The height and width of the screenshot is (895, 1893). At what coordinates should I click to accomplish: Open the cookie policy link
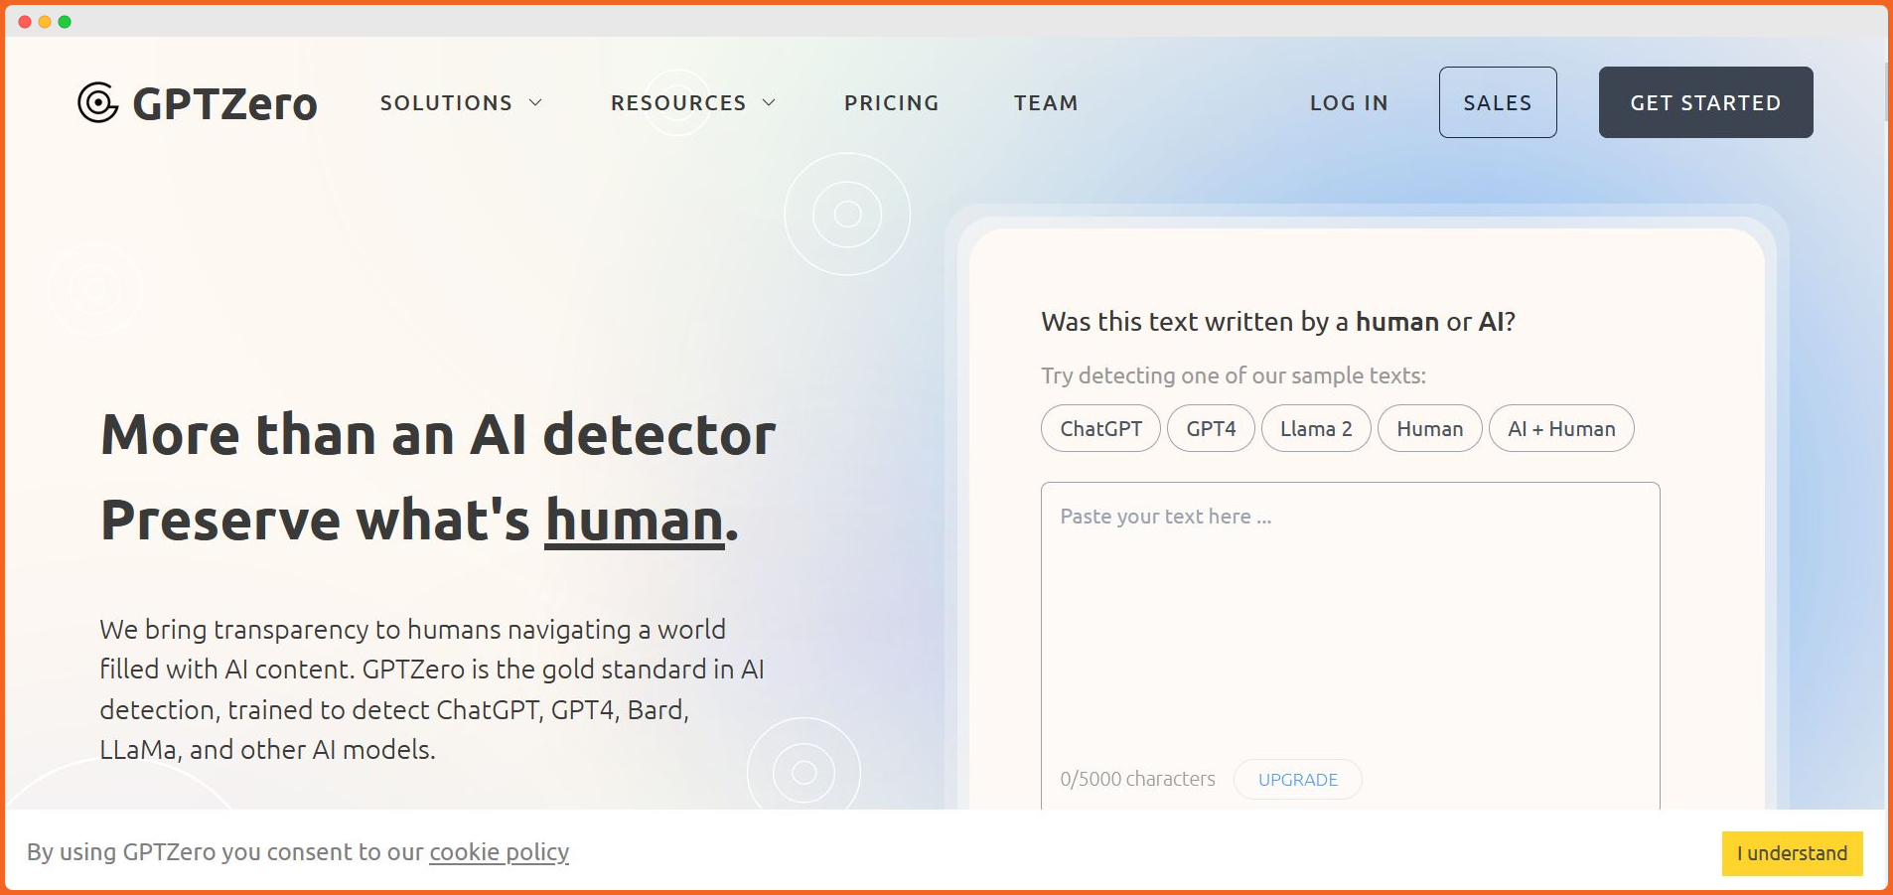(499, 852)
